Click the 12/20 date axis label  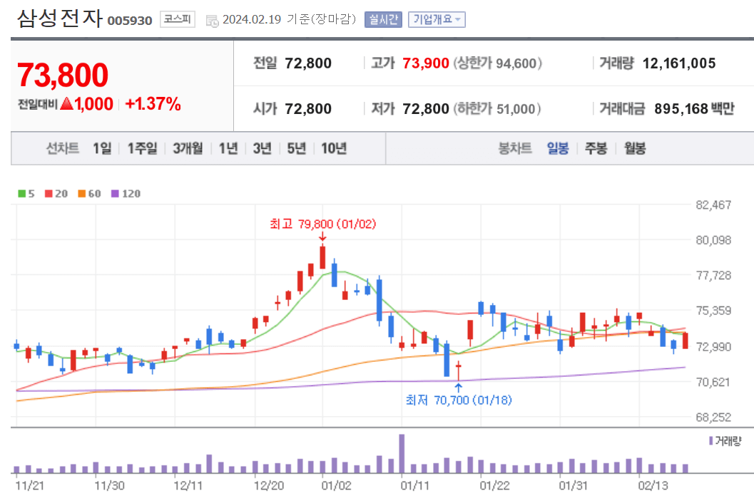(269, 485)
